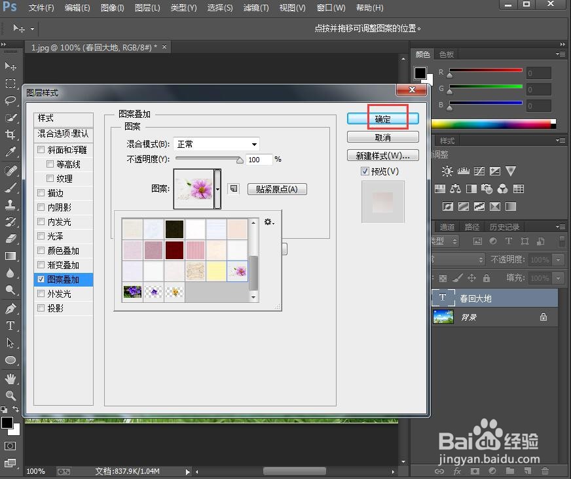Click 贴紧原点(A) button
Viewport: 571px width, 479px height.
coord(277,189)
